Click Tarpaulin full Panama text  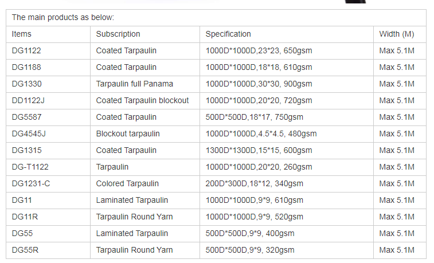(134, 84)
